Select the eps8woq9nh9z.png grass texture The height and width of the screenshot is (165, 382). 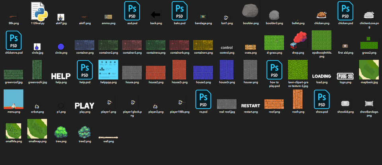[322, 40]
